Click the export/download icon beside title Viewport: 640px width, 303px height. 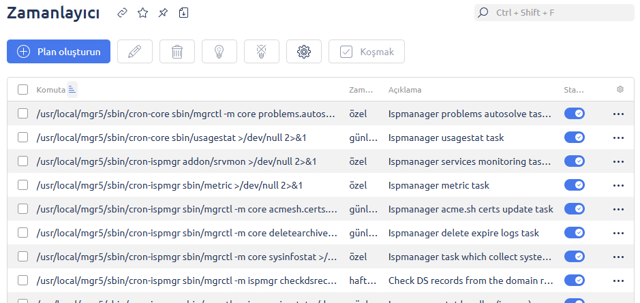coord(183,13)
